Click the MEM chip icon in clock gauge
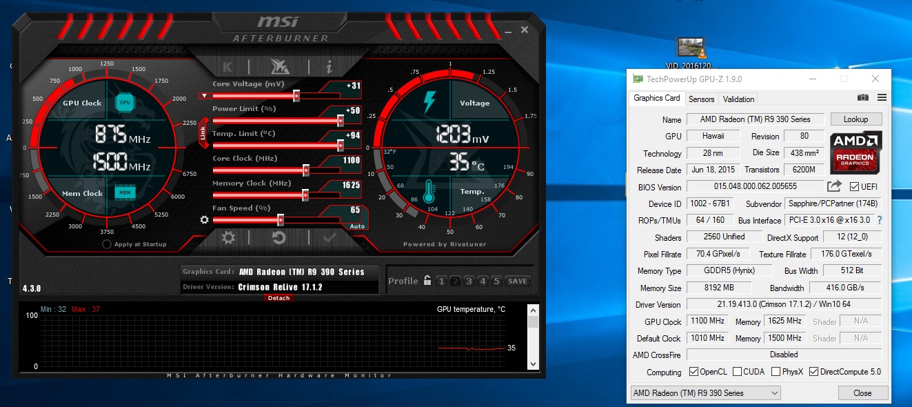This screenshot has height=407, width=912. click(125, 192)
